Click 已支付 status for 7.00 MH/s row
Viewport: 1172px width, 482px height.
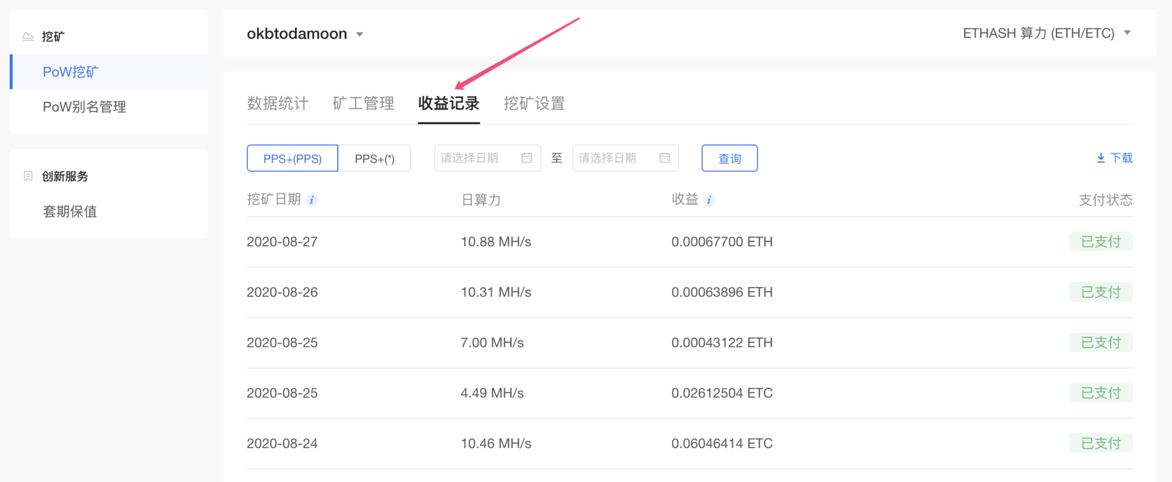(1101, 342)
